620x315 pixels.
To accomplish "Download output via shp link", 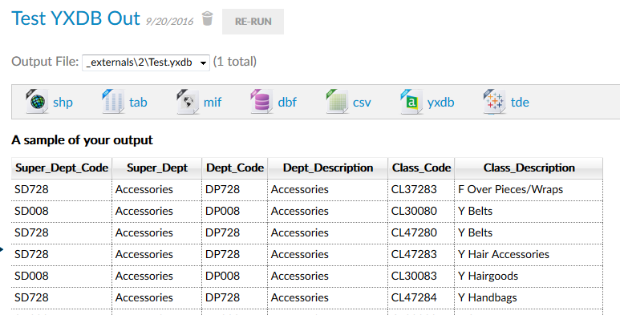I will click(x=63, y=103).
